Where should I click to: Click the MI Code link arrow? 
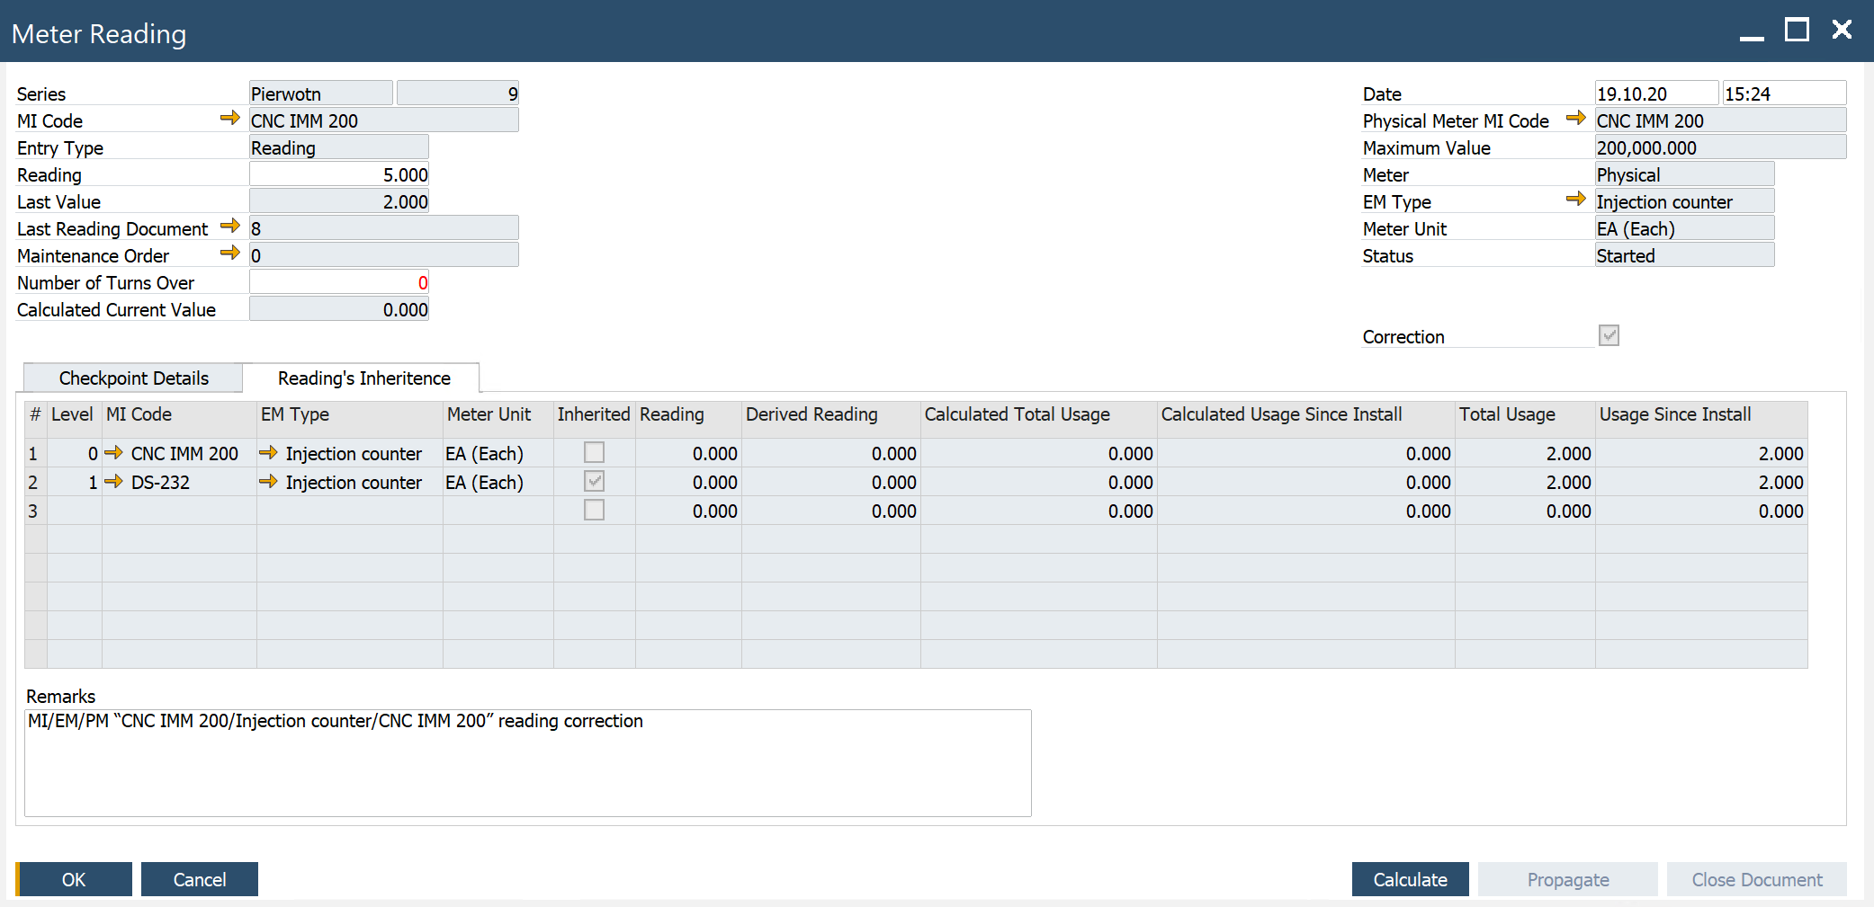pyautogui.click(x=229, y=118)
